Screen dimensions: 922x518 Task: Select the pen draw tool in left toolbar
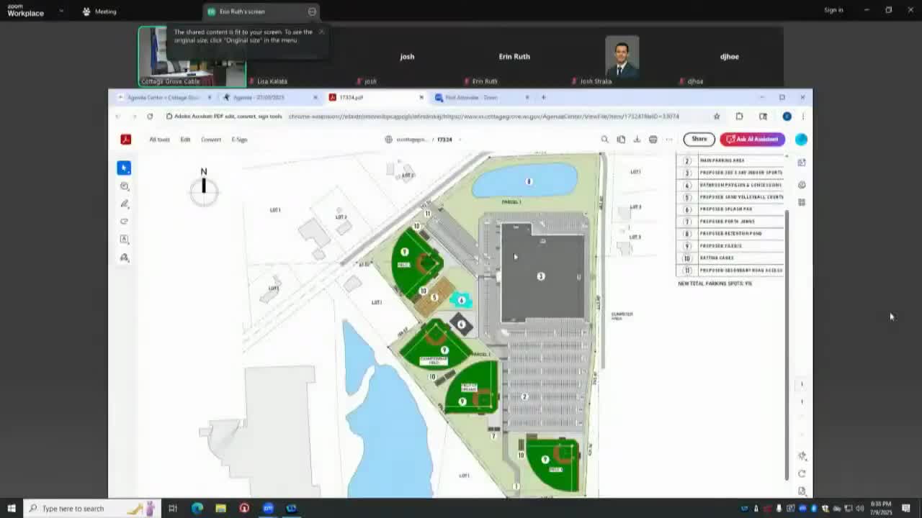click(x=124, y=204)
